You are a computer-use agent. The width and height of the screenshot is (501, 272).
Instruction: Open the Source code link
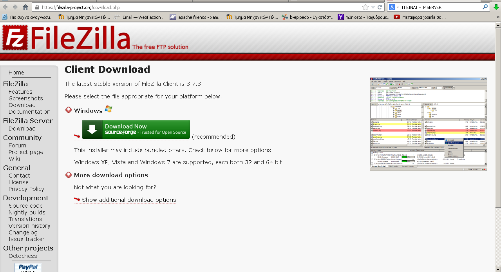click(x=25, y=206)
